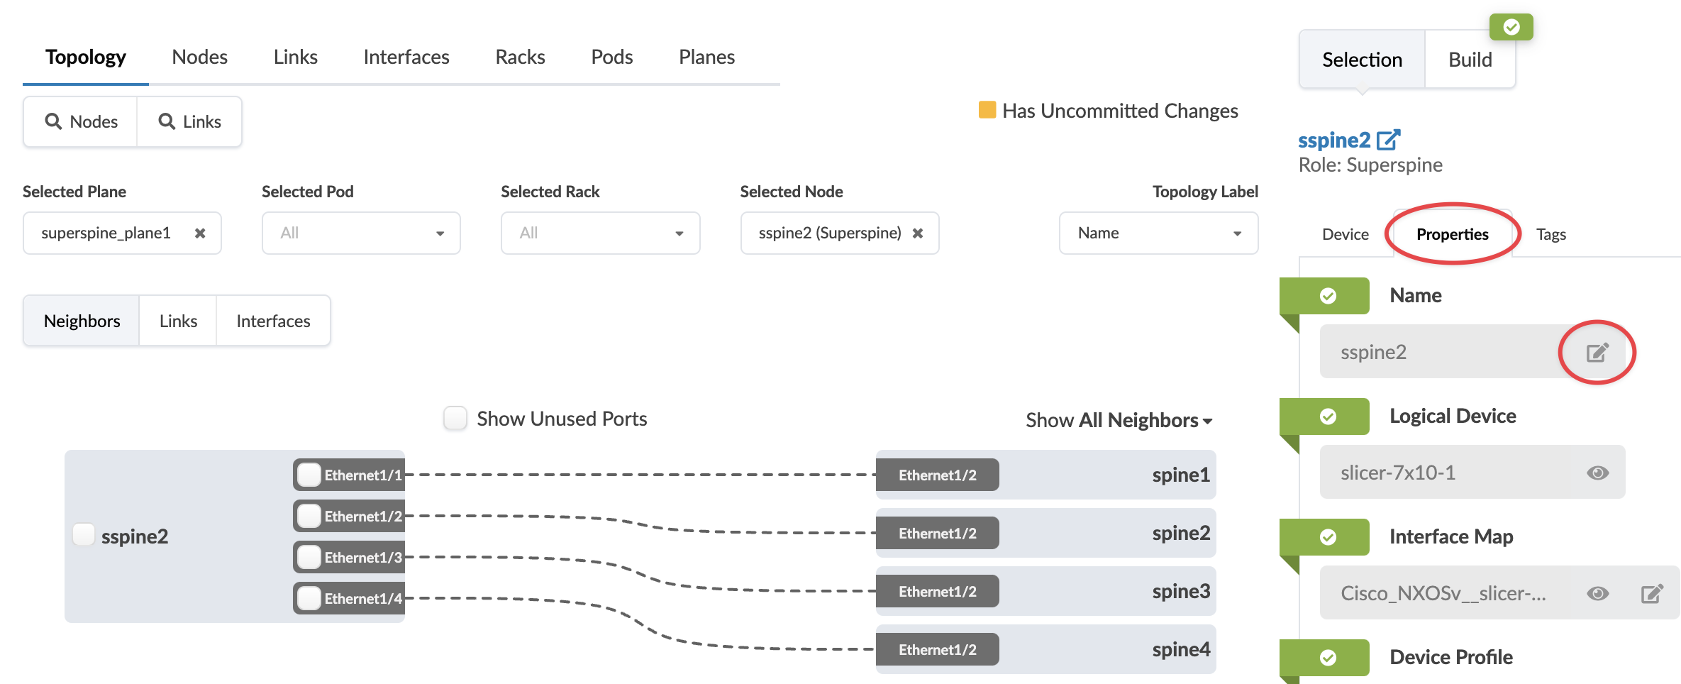Click the Build button
Image resolution: width=1681 pixels, height=684 pixels.
pos(1470,60)
